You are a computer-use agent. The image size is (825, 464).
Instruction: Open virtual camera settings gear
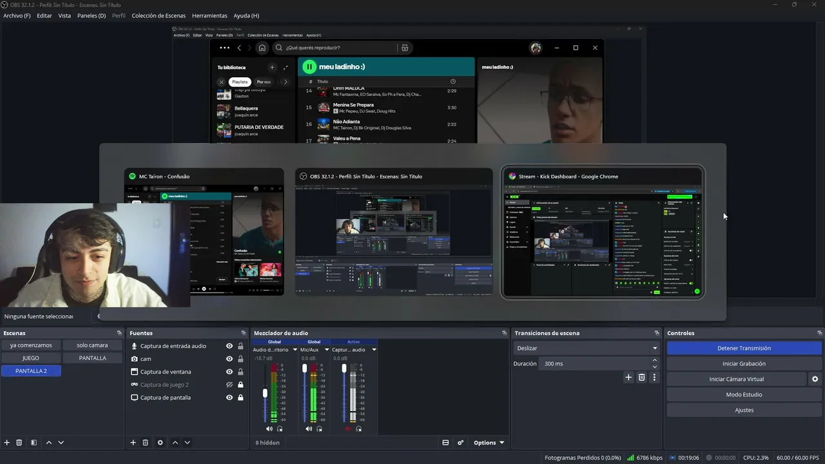tap(815, 379)
